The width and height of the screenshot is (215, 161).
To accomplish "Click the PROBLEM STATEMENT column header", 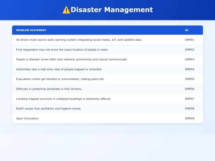I will click(x=31, y=30).
